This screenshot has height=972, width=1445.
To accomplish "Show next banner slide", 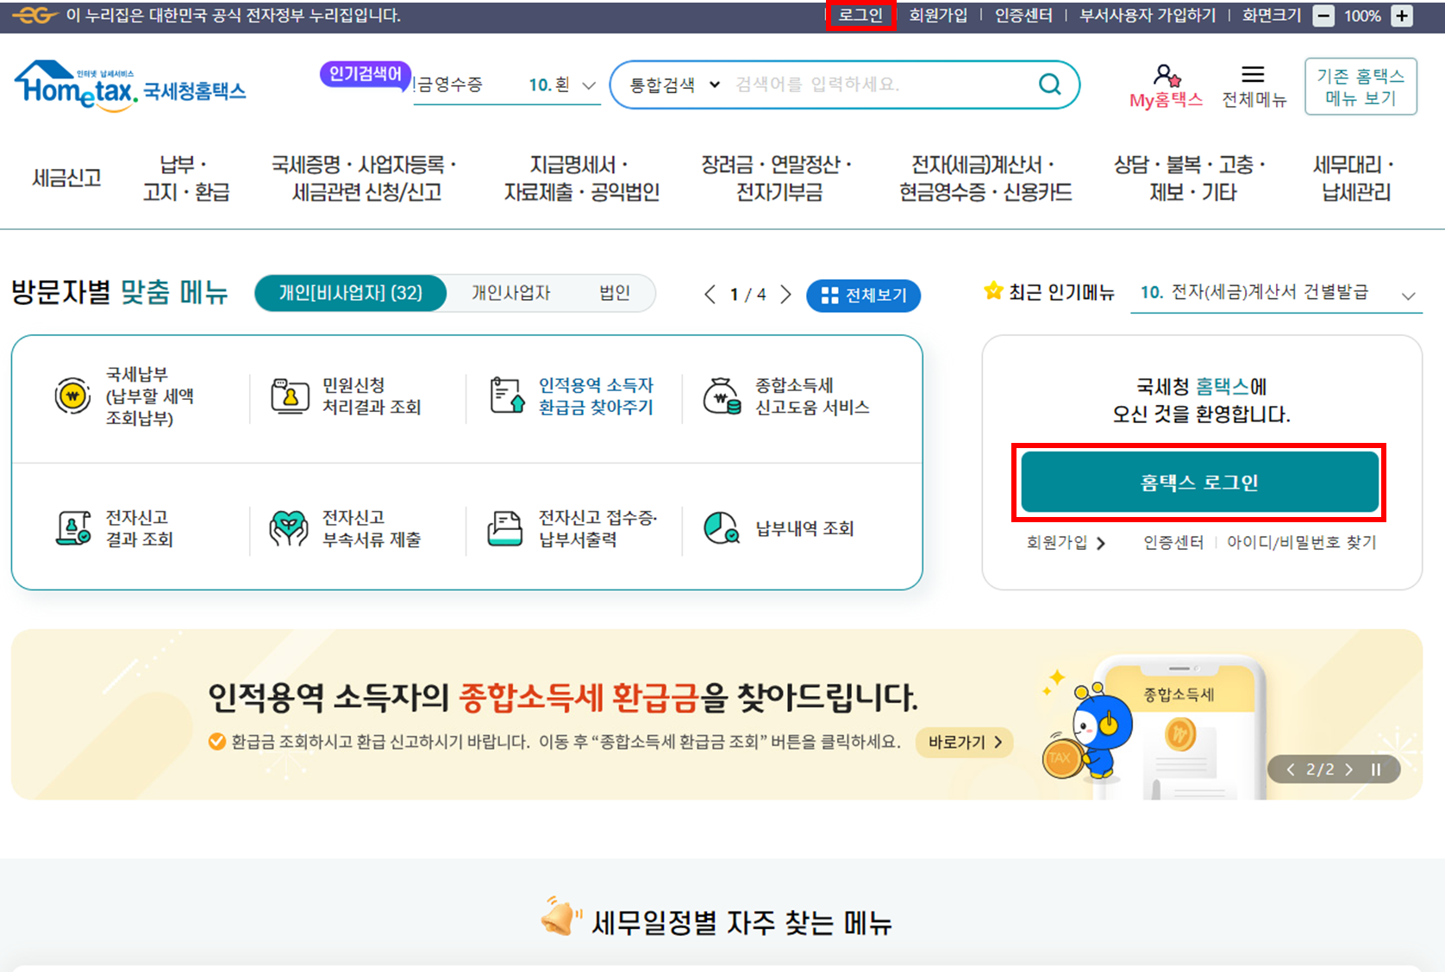I will [x=1349, y=769].
